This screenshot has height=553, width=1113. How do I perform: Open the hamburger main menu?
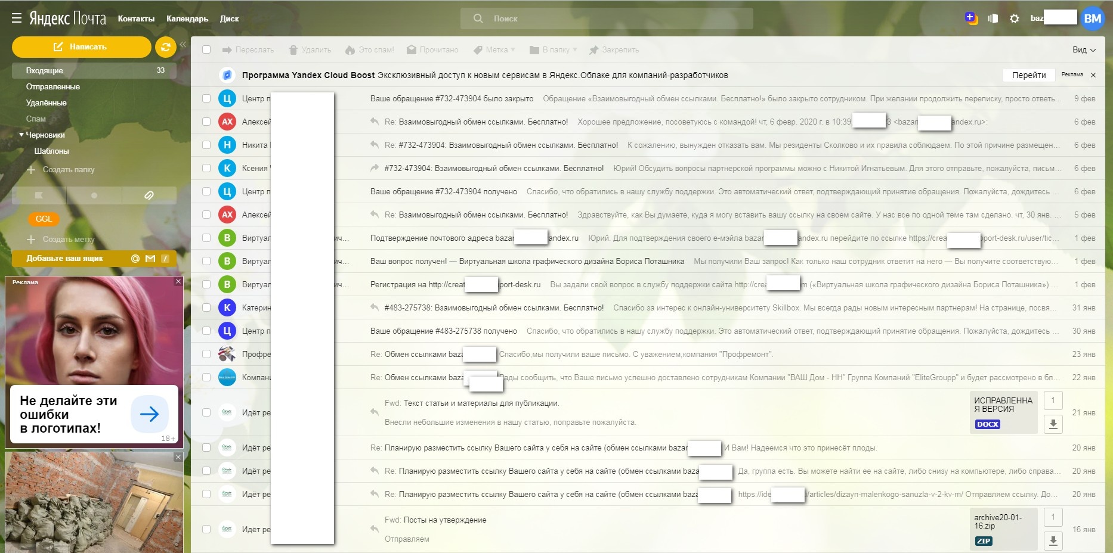point(17,18)
